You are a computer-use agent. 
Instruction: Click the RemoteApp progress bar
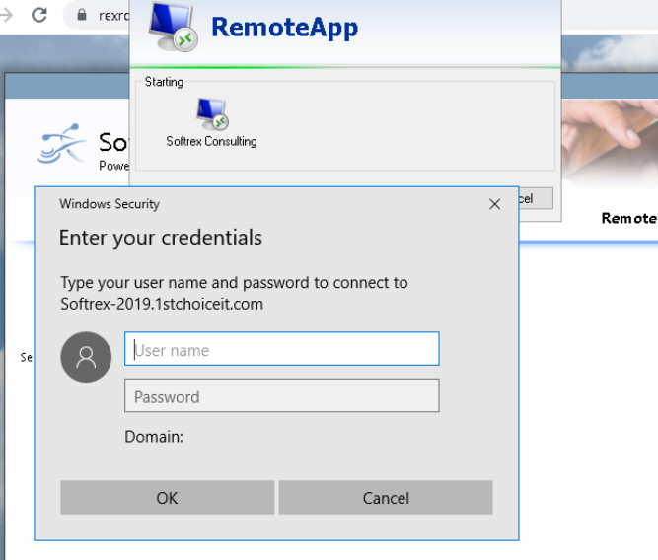click(345, 67)
